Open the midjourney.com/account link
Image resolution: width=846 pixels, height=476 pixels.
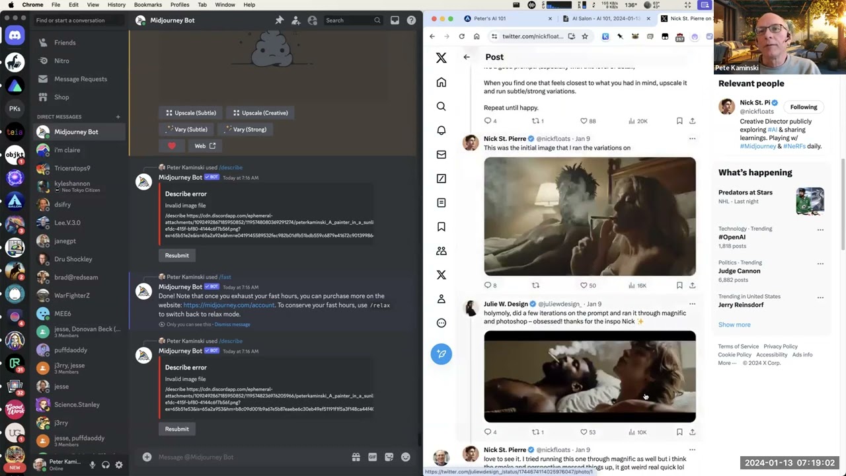coord(229,305)
